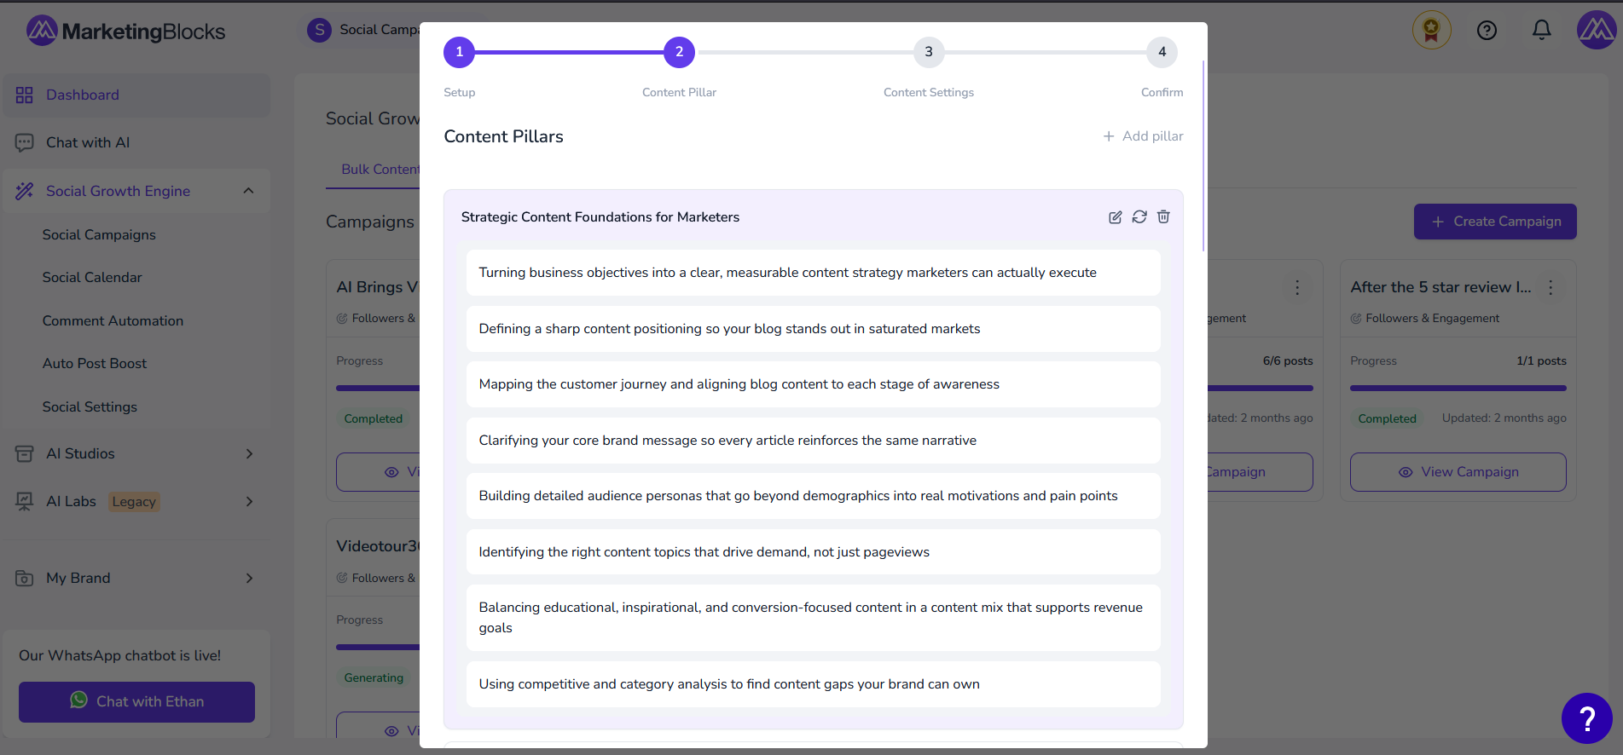Jump to step 3 Content Settings
Image resolution: width=1623 pixels, height=755 pixels.
coord(928,52)
